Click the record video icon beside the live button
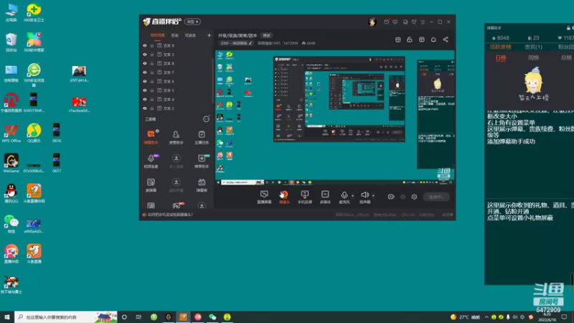Screen dimensions: 574x323 point(391,197)
